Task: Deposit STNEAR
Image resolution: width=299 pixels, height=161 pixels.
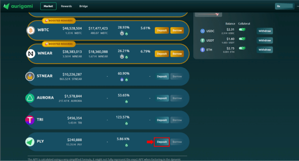Action: click(x=162, y=76)
